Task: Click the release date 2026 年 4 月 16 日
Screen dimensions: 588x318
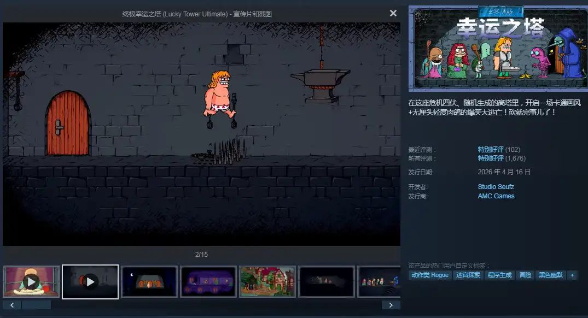Action: 504,172
